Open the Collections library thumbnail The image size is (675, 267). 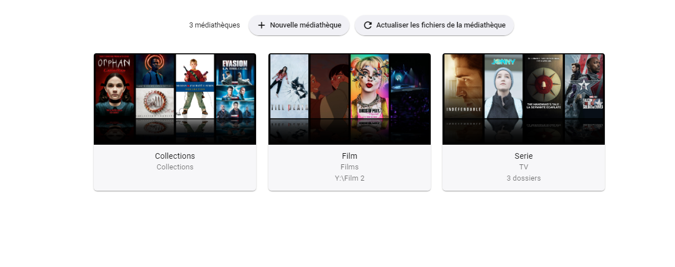(175, 99)
